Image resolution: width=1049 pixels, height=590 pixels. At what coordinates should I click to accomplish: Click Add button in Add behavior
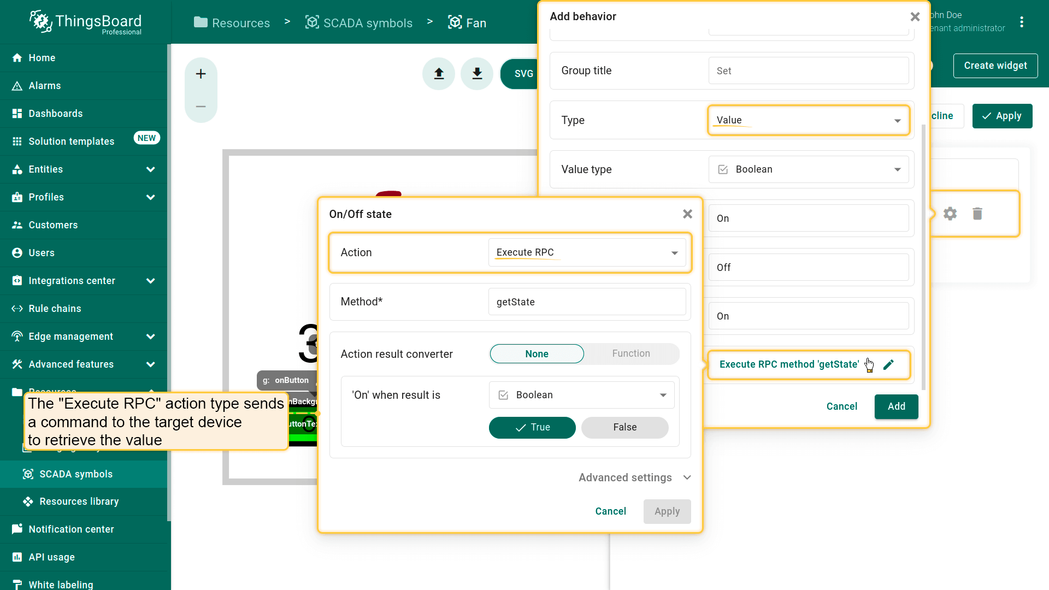pos(896,406)
